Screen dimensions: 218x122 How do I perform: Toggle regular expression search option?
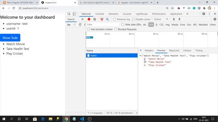coord(74,25)
